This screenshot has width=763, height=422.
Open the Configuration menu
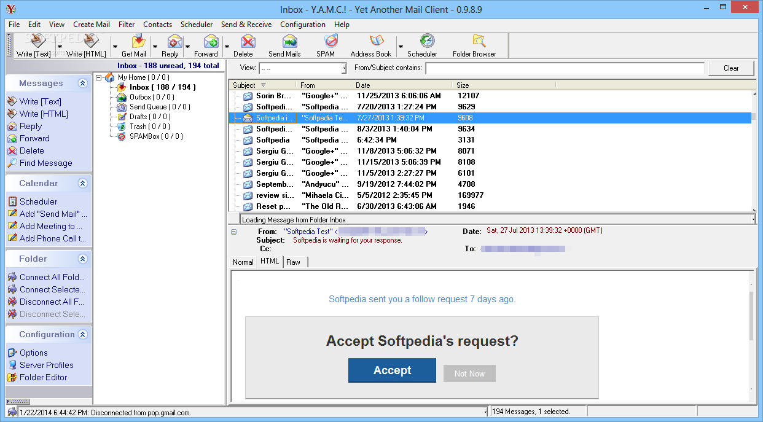pyautogui.click(x=303, y=25)
